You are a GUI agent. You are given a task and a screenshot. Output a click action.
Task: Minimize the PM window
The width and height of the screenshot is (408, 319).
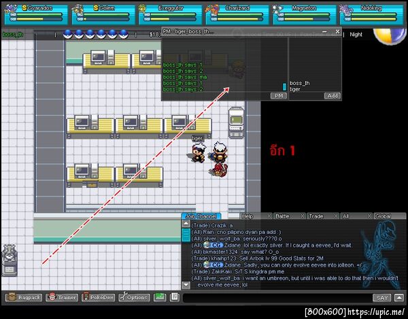(324, 32)
